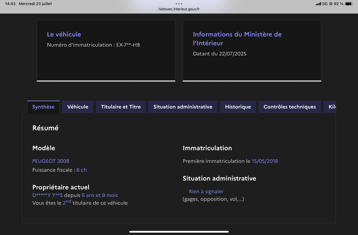Screen dimensions: 358x235
Task: Tap the 6 ans et 9 mois duration
Action: (x=100, y=195)
